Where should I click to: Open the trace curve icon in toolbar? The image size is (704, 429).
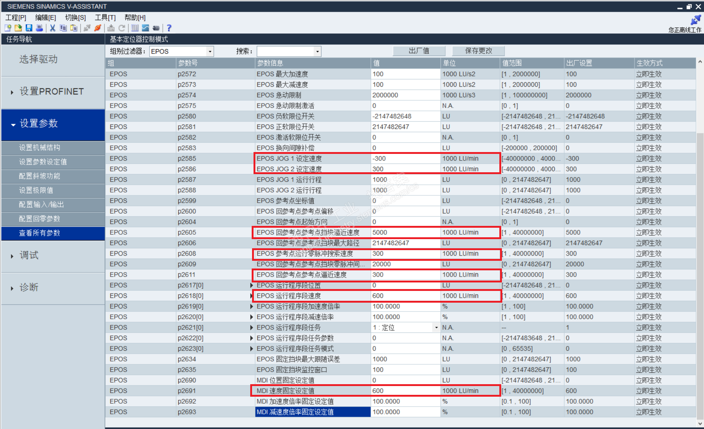[x=146, y=28]
